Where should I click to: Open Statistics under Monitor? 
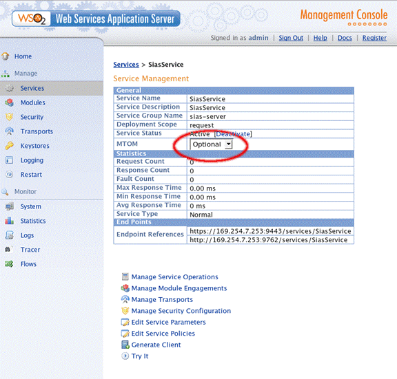(33, 221)
